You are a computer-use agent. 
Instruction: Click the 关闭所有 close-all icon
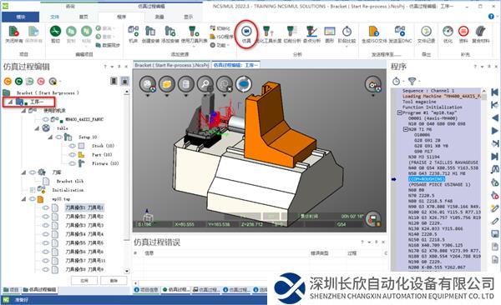[x=13, y=32]
